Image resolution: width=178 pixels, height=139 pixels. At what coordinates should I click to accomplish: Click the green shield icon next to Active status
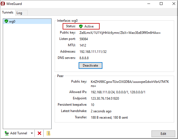(x=81, y=26)
